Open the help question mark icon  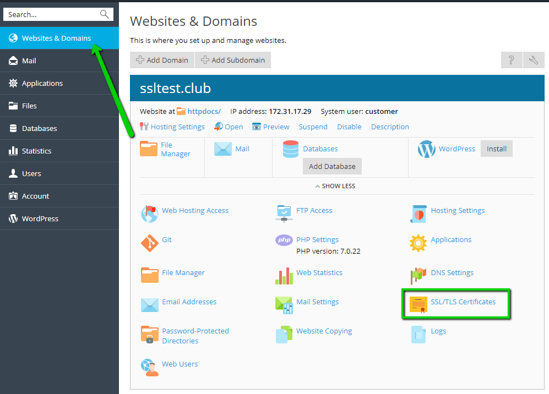click(511, 60)
